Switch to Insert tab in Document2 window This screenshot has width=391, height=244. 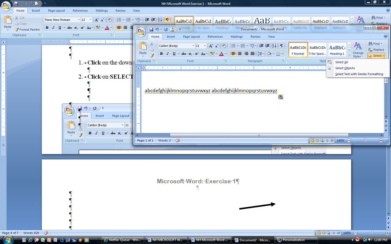pos(171,37)
